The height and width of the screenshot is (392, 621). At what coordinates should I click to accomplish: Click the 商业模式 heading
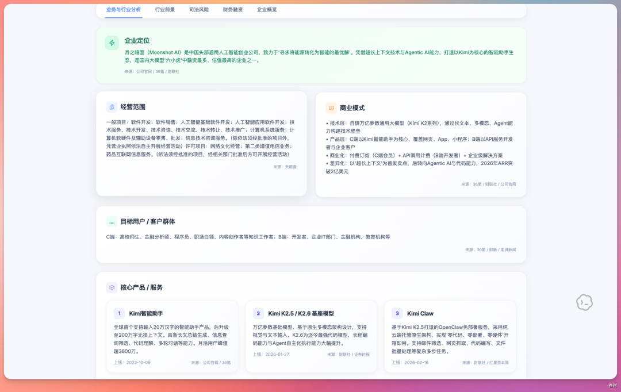point(352,107)
